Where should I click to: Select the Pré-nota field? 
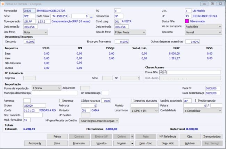coord(89,106)
